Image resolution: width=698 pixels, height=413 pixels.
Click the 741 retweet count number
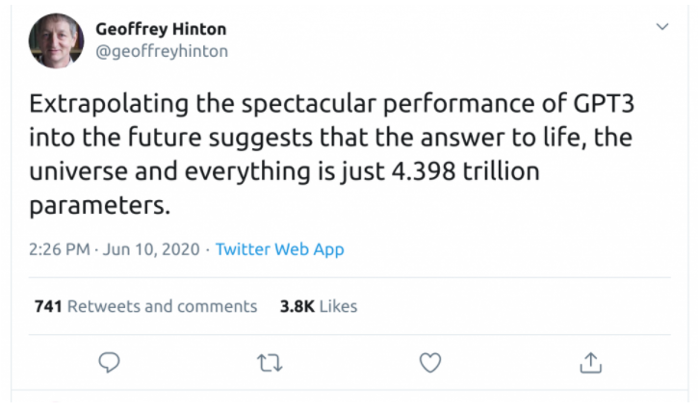click(48, 306)
